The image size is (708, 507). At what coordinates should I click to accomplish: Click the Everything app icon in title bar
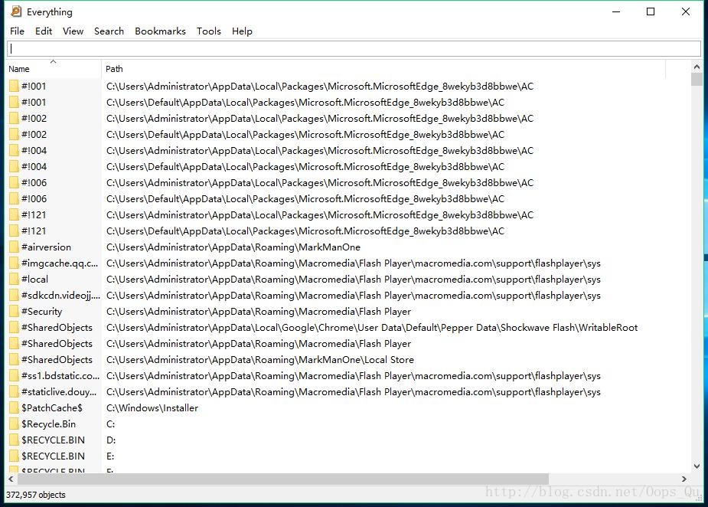click(16, 11)
